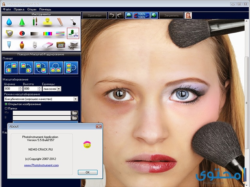The image size is (250, 187).
Task: Click the 'Инструменты' panel header
Action: [x=41, y=14]
